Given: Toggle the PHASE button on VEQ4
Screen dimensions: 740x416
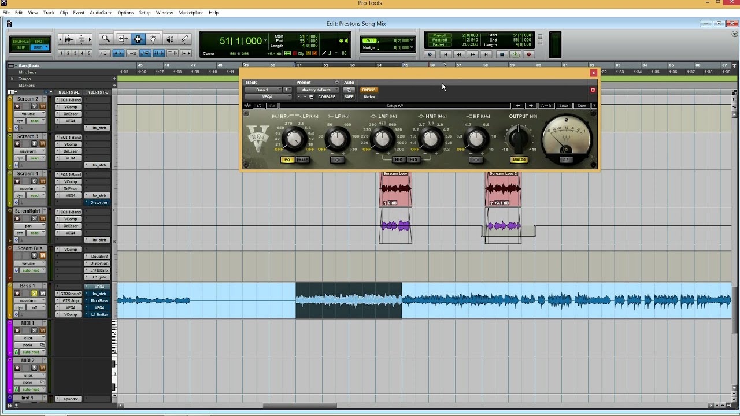Looking at the screenshot, I should [302, 159].
